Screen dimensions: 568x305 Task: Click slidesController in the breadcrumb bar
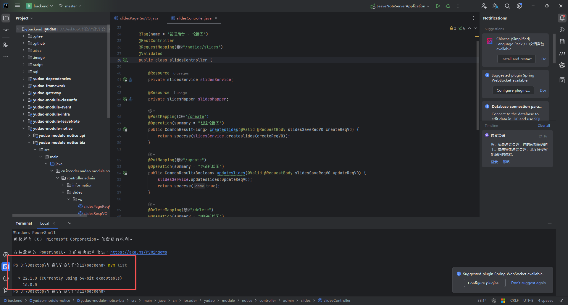point(337,300)
